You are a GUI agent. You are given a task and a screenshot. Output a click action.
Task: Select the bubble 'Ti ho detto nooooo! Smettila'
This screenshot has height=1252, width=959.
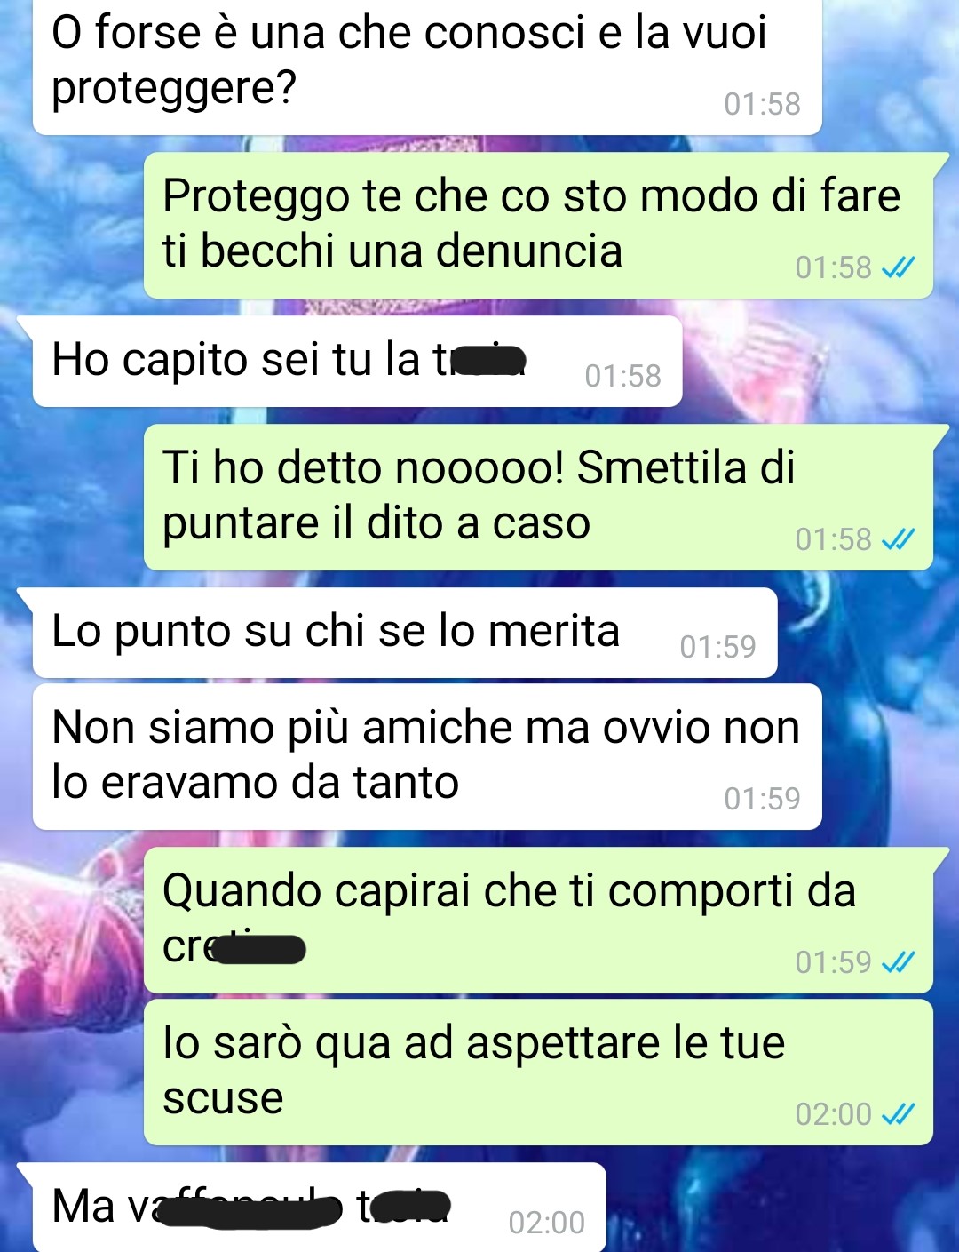pyautogui.click(x=538, y=497)
